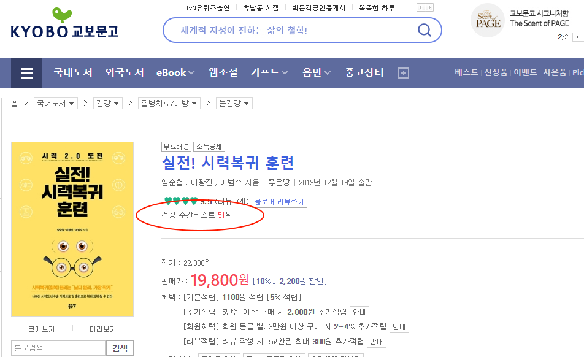The height and width of the screenshot is (357, 584).
Task: Click the 무료배송 badge
Action: click(x=177, y=147)
